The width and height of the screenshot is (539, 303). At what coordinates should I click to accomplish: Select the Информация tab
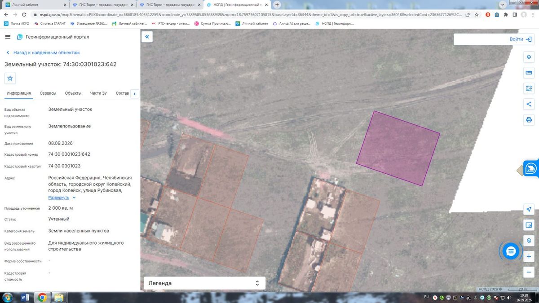pos(19,93)
